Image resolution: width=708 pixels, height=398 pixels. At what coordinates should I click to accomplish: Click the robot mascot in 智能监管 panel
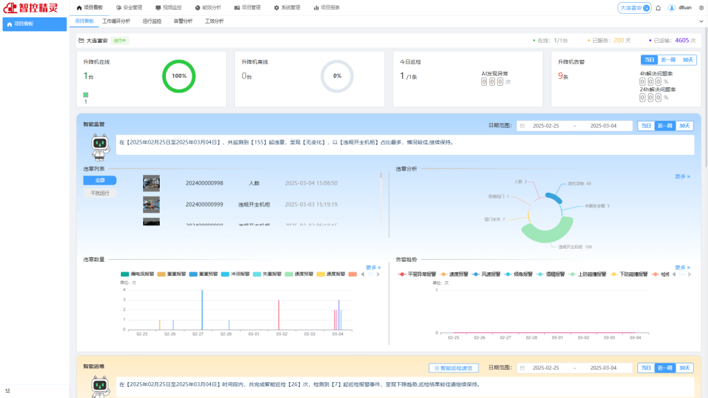coord(102,144)
